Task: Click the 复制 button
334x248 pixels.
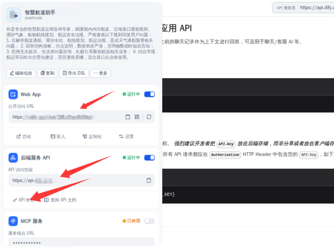Action: click(x=47, y=73)
